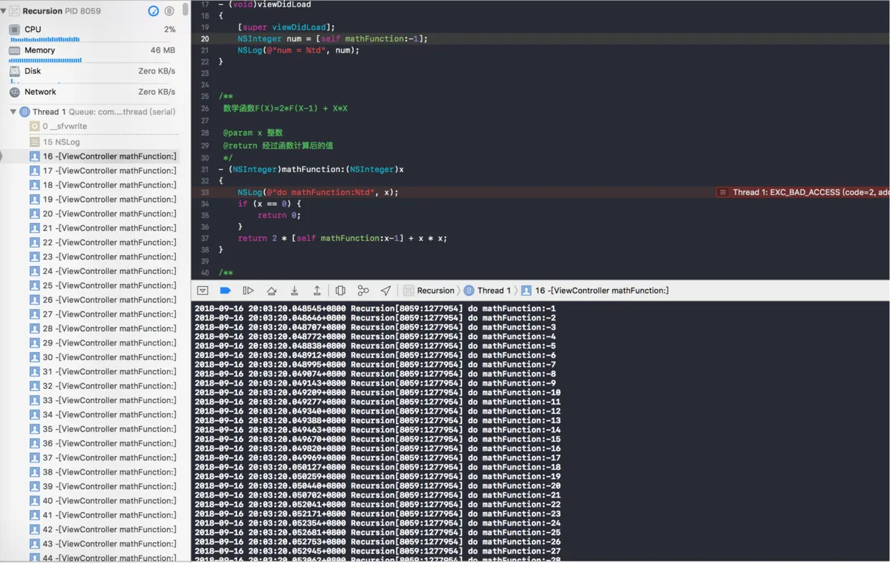Select stack frame 0 __sfvwrite
890x563 pixels.
[x=103, y=126]
